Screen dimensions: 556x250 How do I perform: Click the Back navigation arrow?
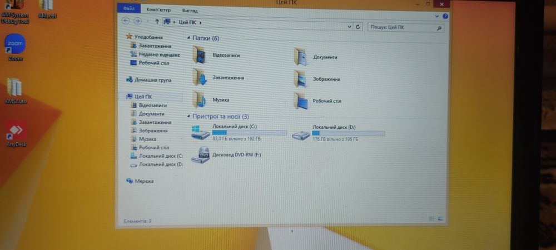click(126, 21)
